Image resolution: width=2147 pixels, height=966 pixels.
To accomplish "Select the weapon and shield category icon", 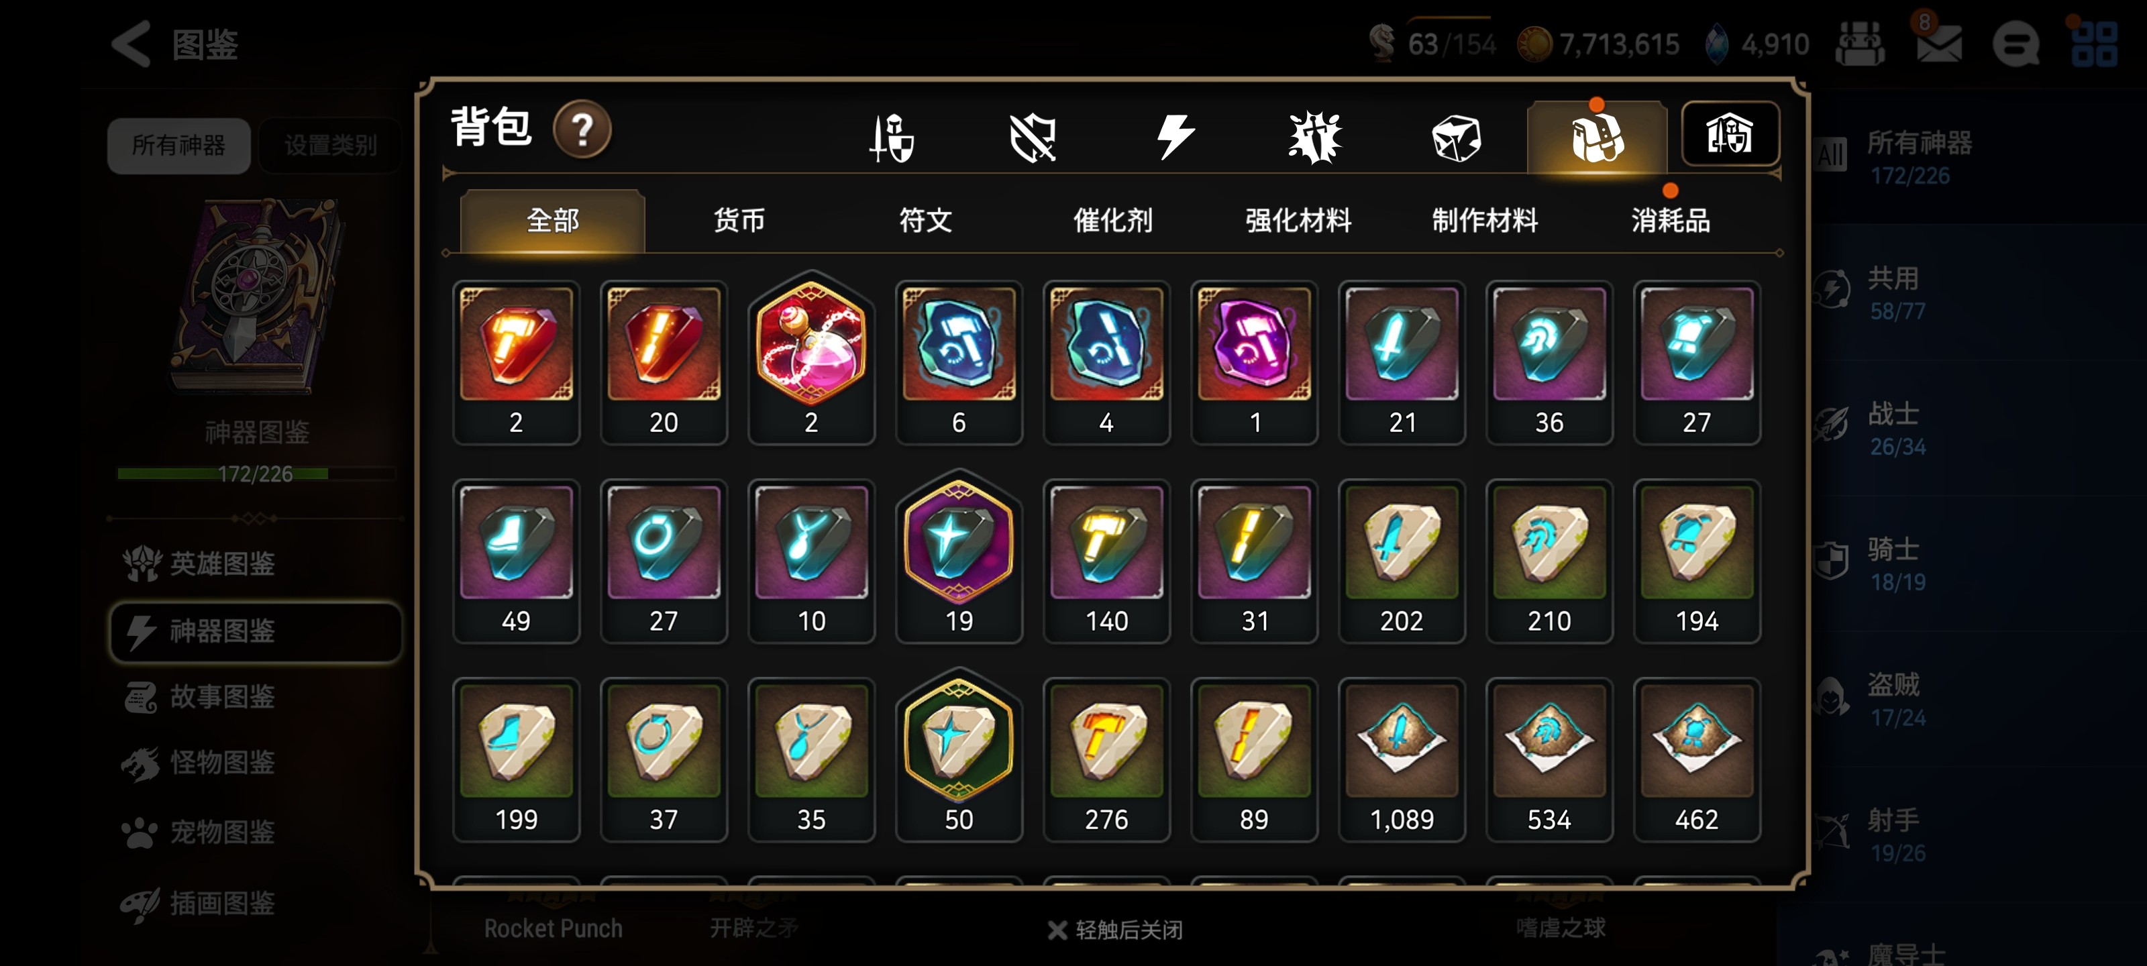I will click(892, 137).
